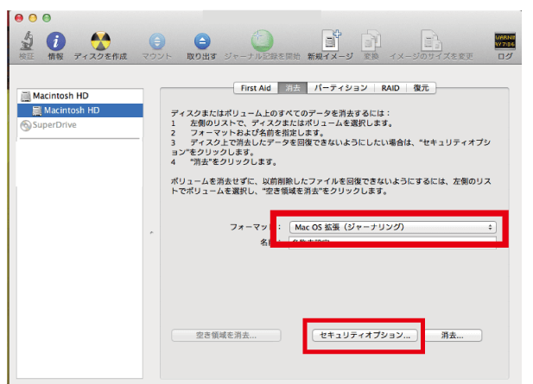Click the Verify (検証) microscope icon

pos(27,41)
